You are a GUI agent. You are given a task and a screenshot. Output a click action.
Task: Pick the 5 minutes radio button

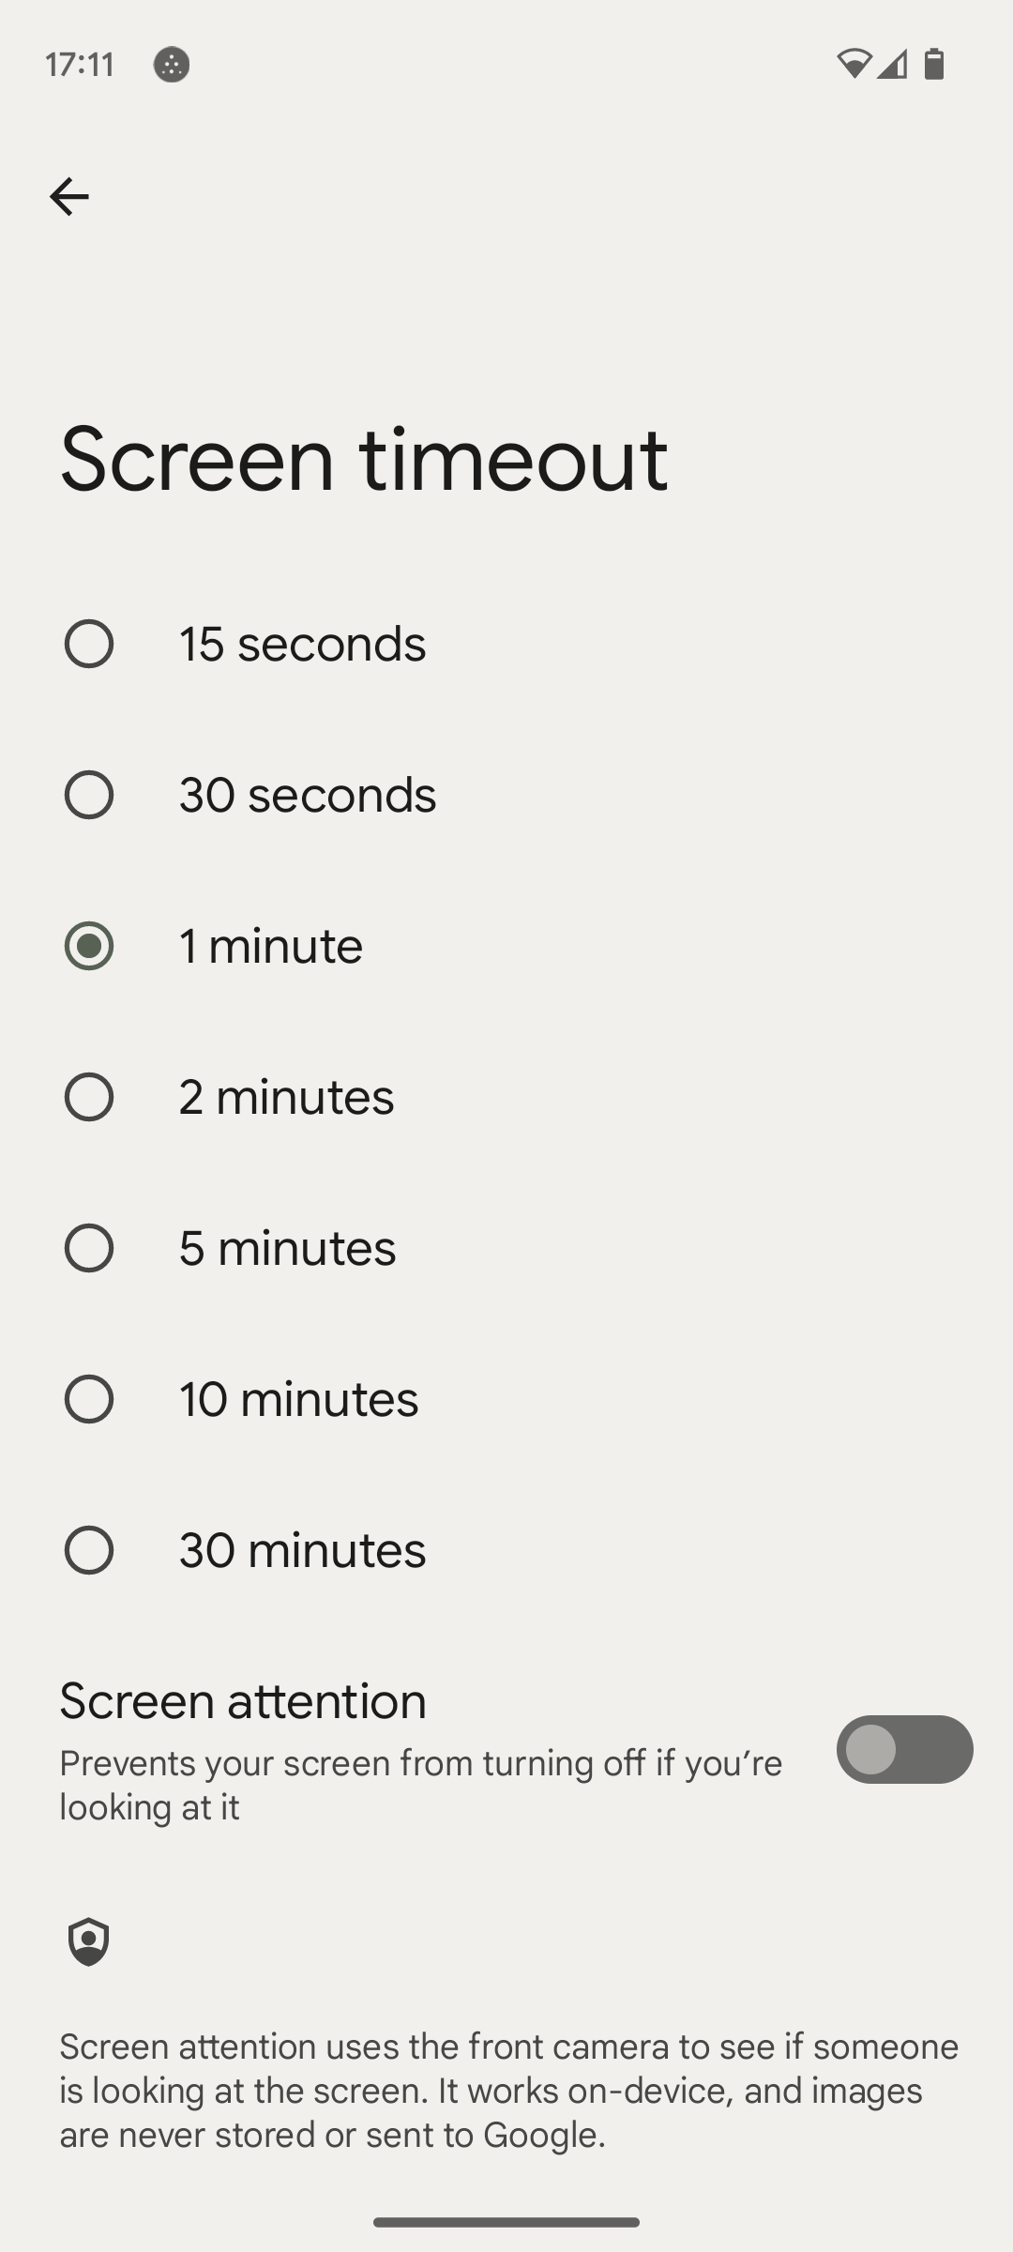point(89,1248)
